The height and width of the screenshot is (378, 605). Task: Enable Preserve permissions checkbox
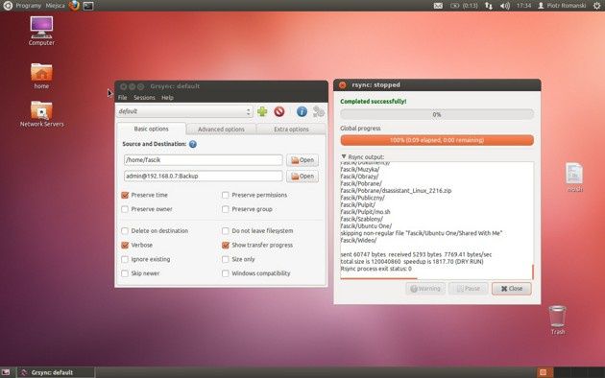tap(226, 196)
